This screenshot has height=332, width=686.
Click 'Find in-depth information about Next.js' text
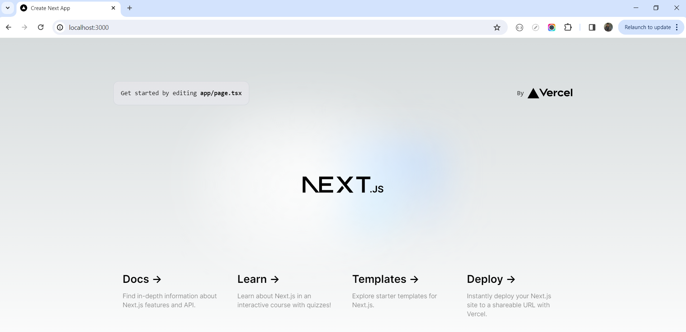[x=170, y=300]
